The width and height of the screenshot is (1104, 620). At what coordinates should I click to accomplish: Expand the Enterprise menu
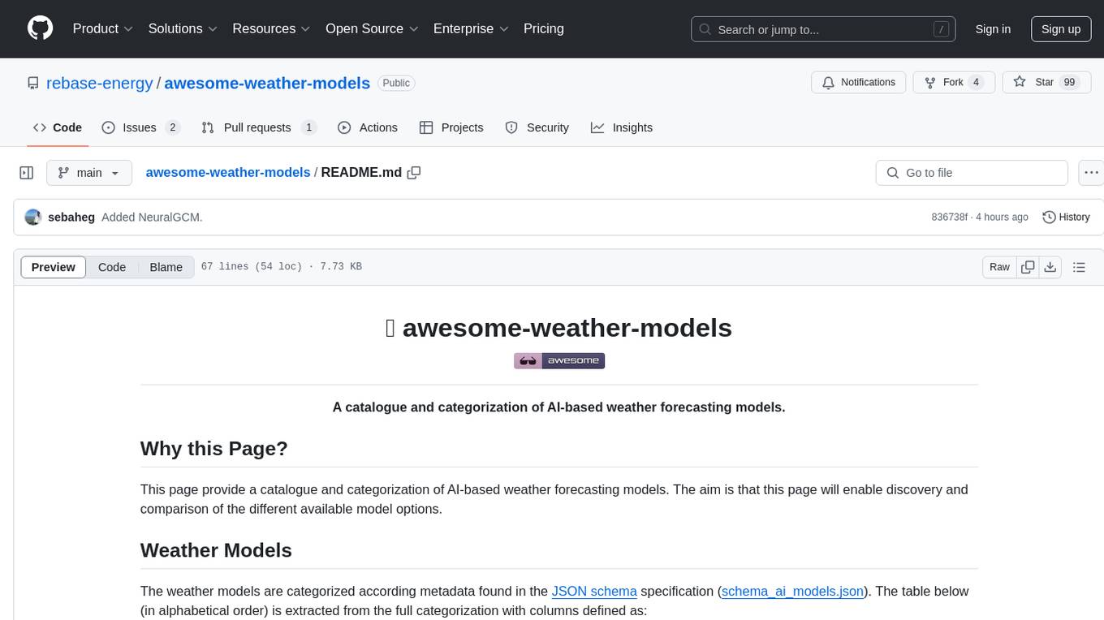coord(471,28)
